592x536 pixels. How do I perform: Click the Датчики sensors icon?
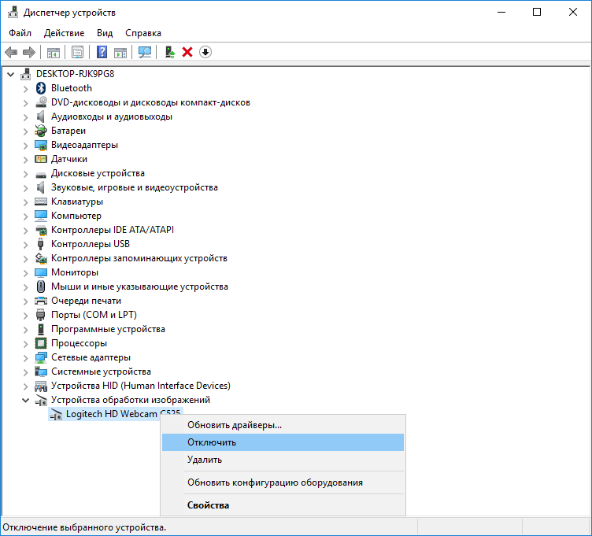click(x=41, y=159)
